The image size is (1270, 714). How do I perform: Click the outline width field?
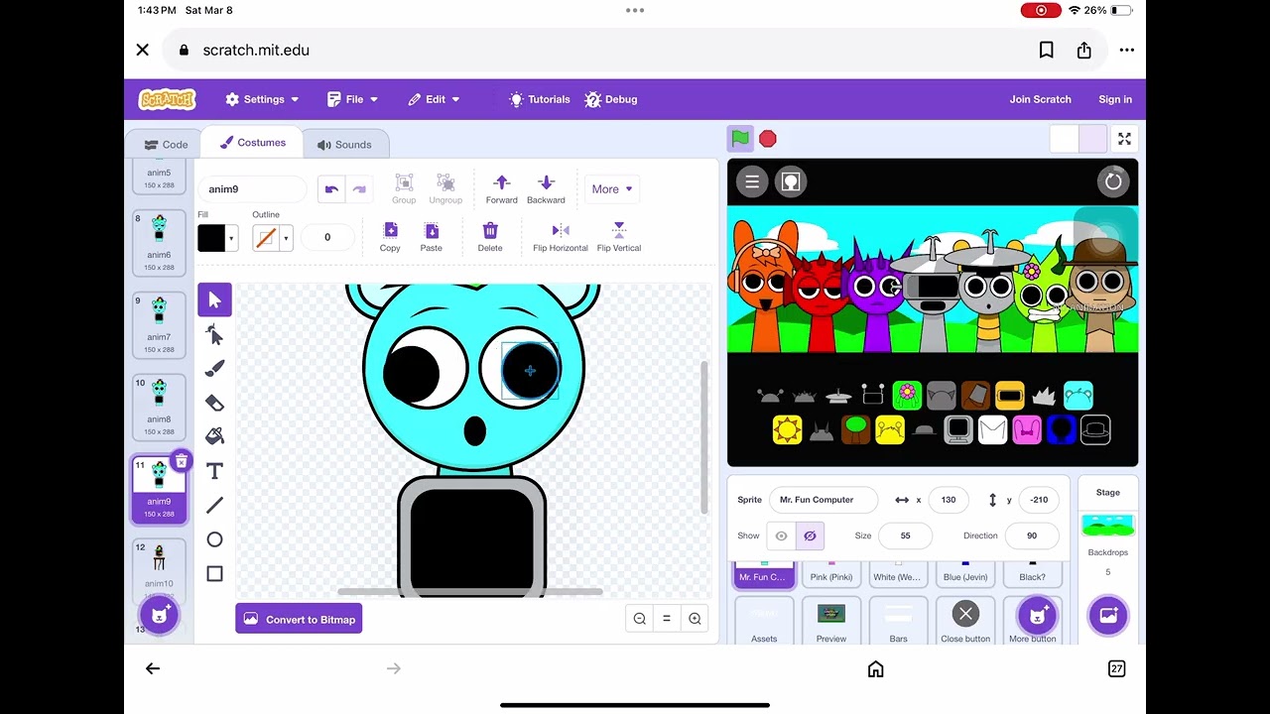pos(327,237)
